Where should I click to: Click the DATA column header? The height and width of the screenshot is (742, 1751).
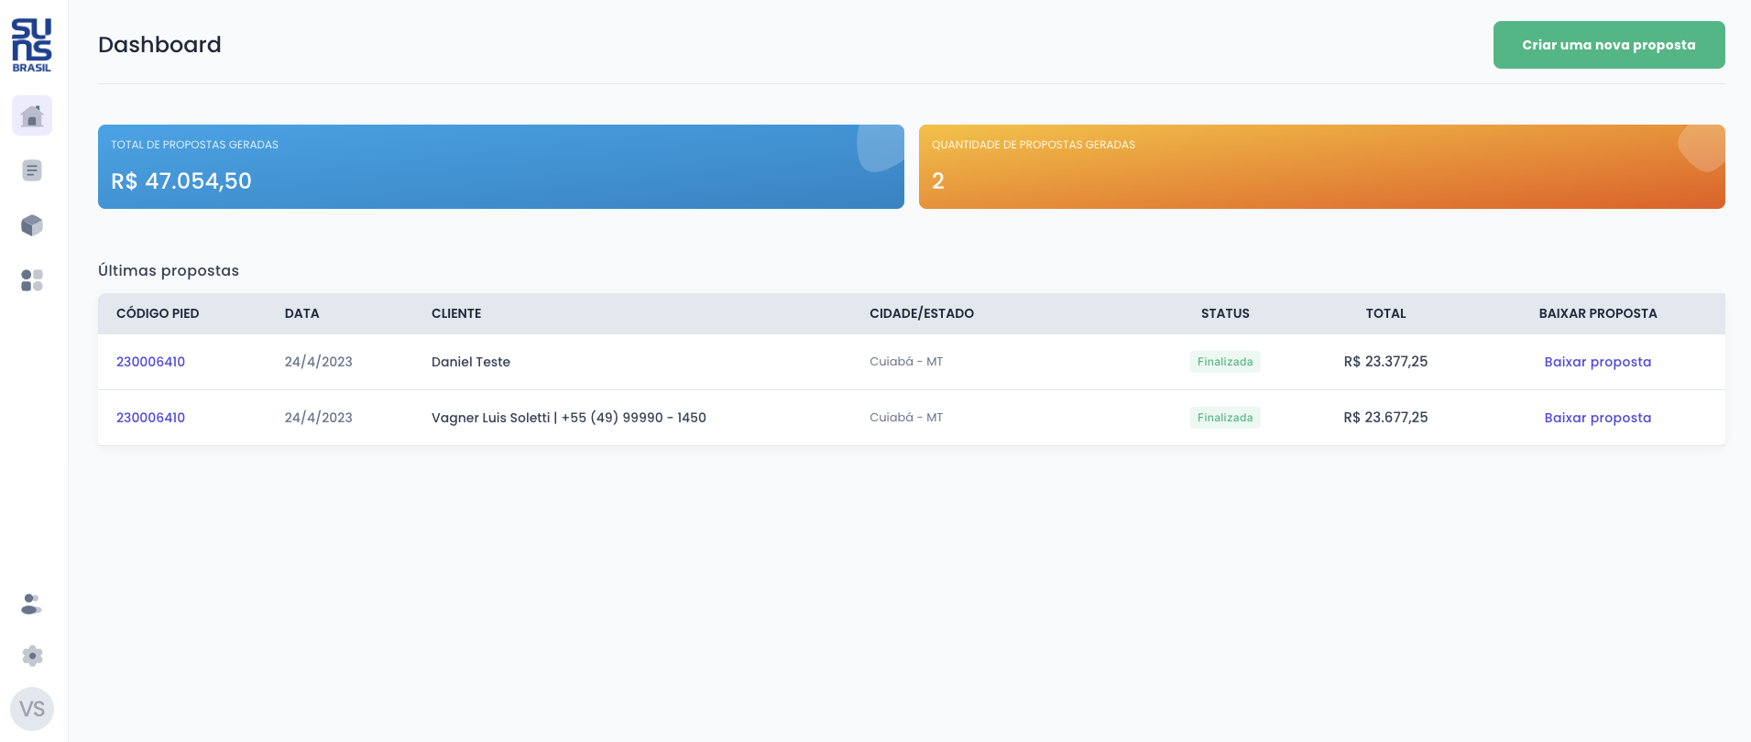point(301,313)
